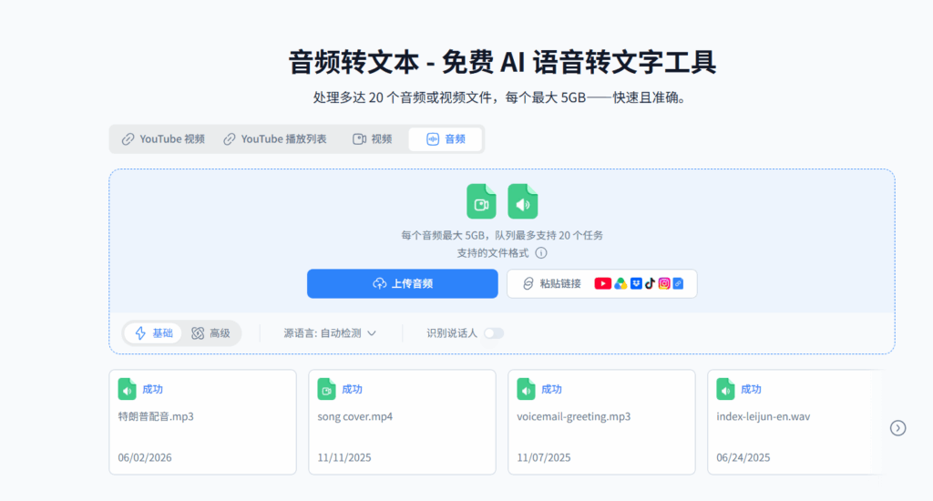The height and width of the screenshot is (501, 933).
Task: Click the TikTok icon in 粘贴链接
Action: pos(650,284)
